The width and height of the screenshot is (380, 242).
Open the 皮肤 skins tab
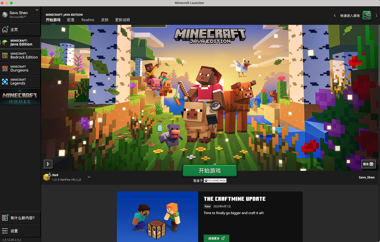coord(105,20)
